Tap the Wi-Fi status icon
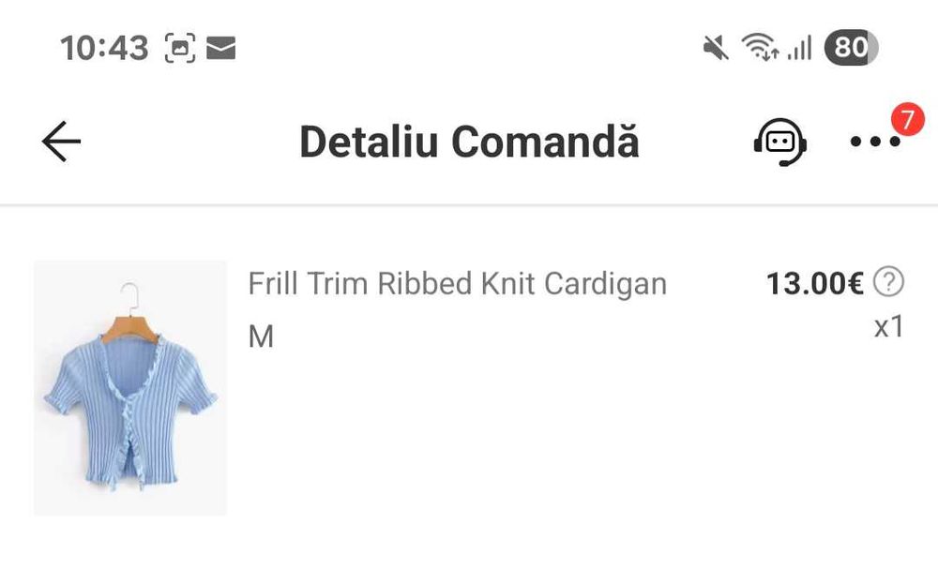This screenshot has height=569, width=938. (759, 47)
